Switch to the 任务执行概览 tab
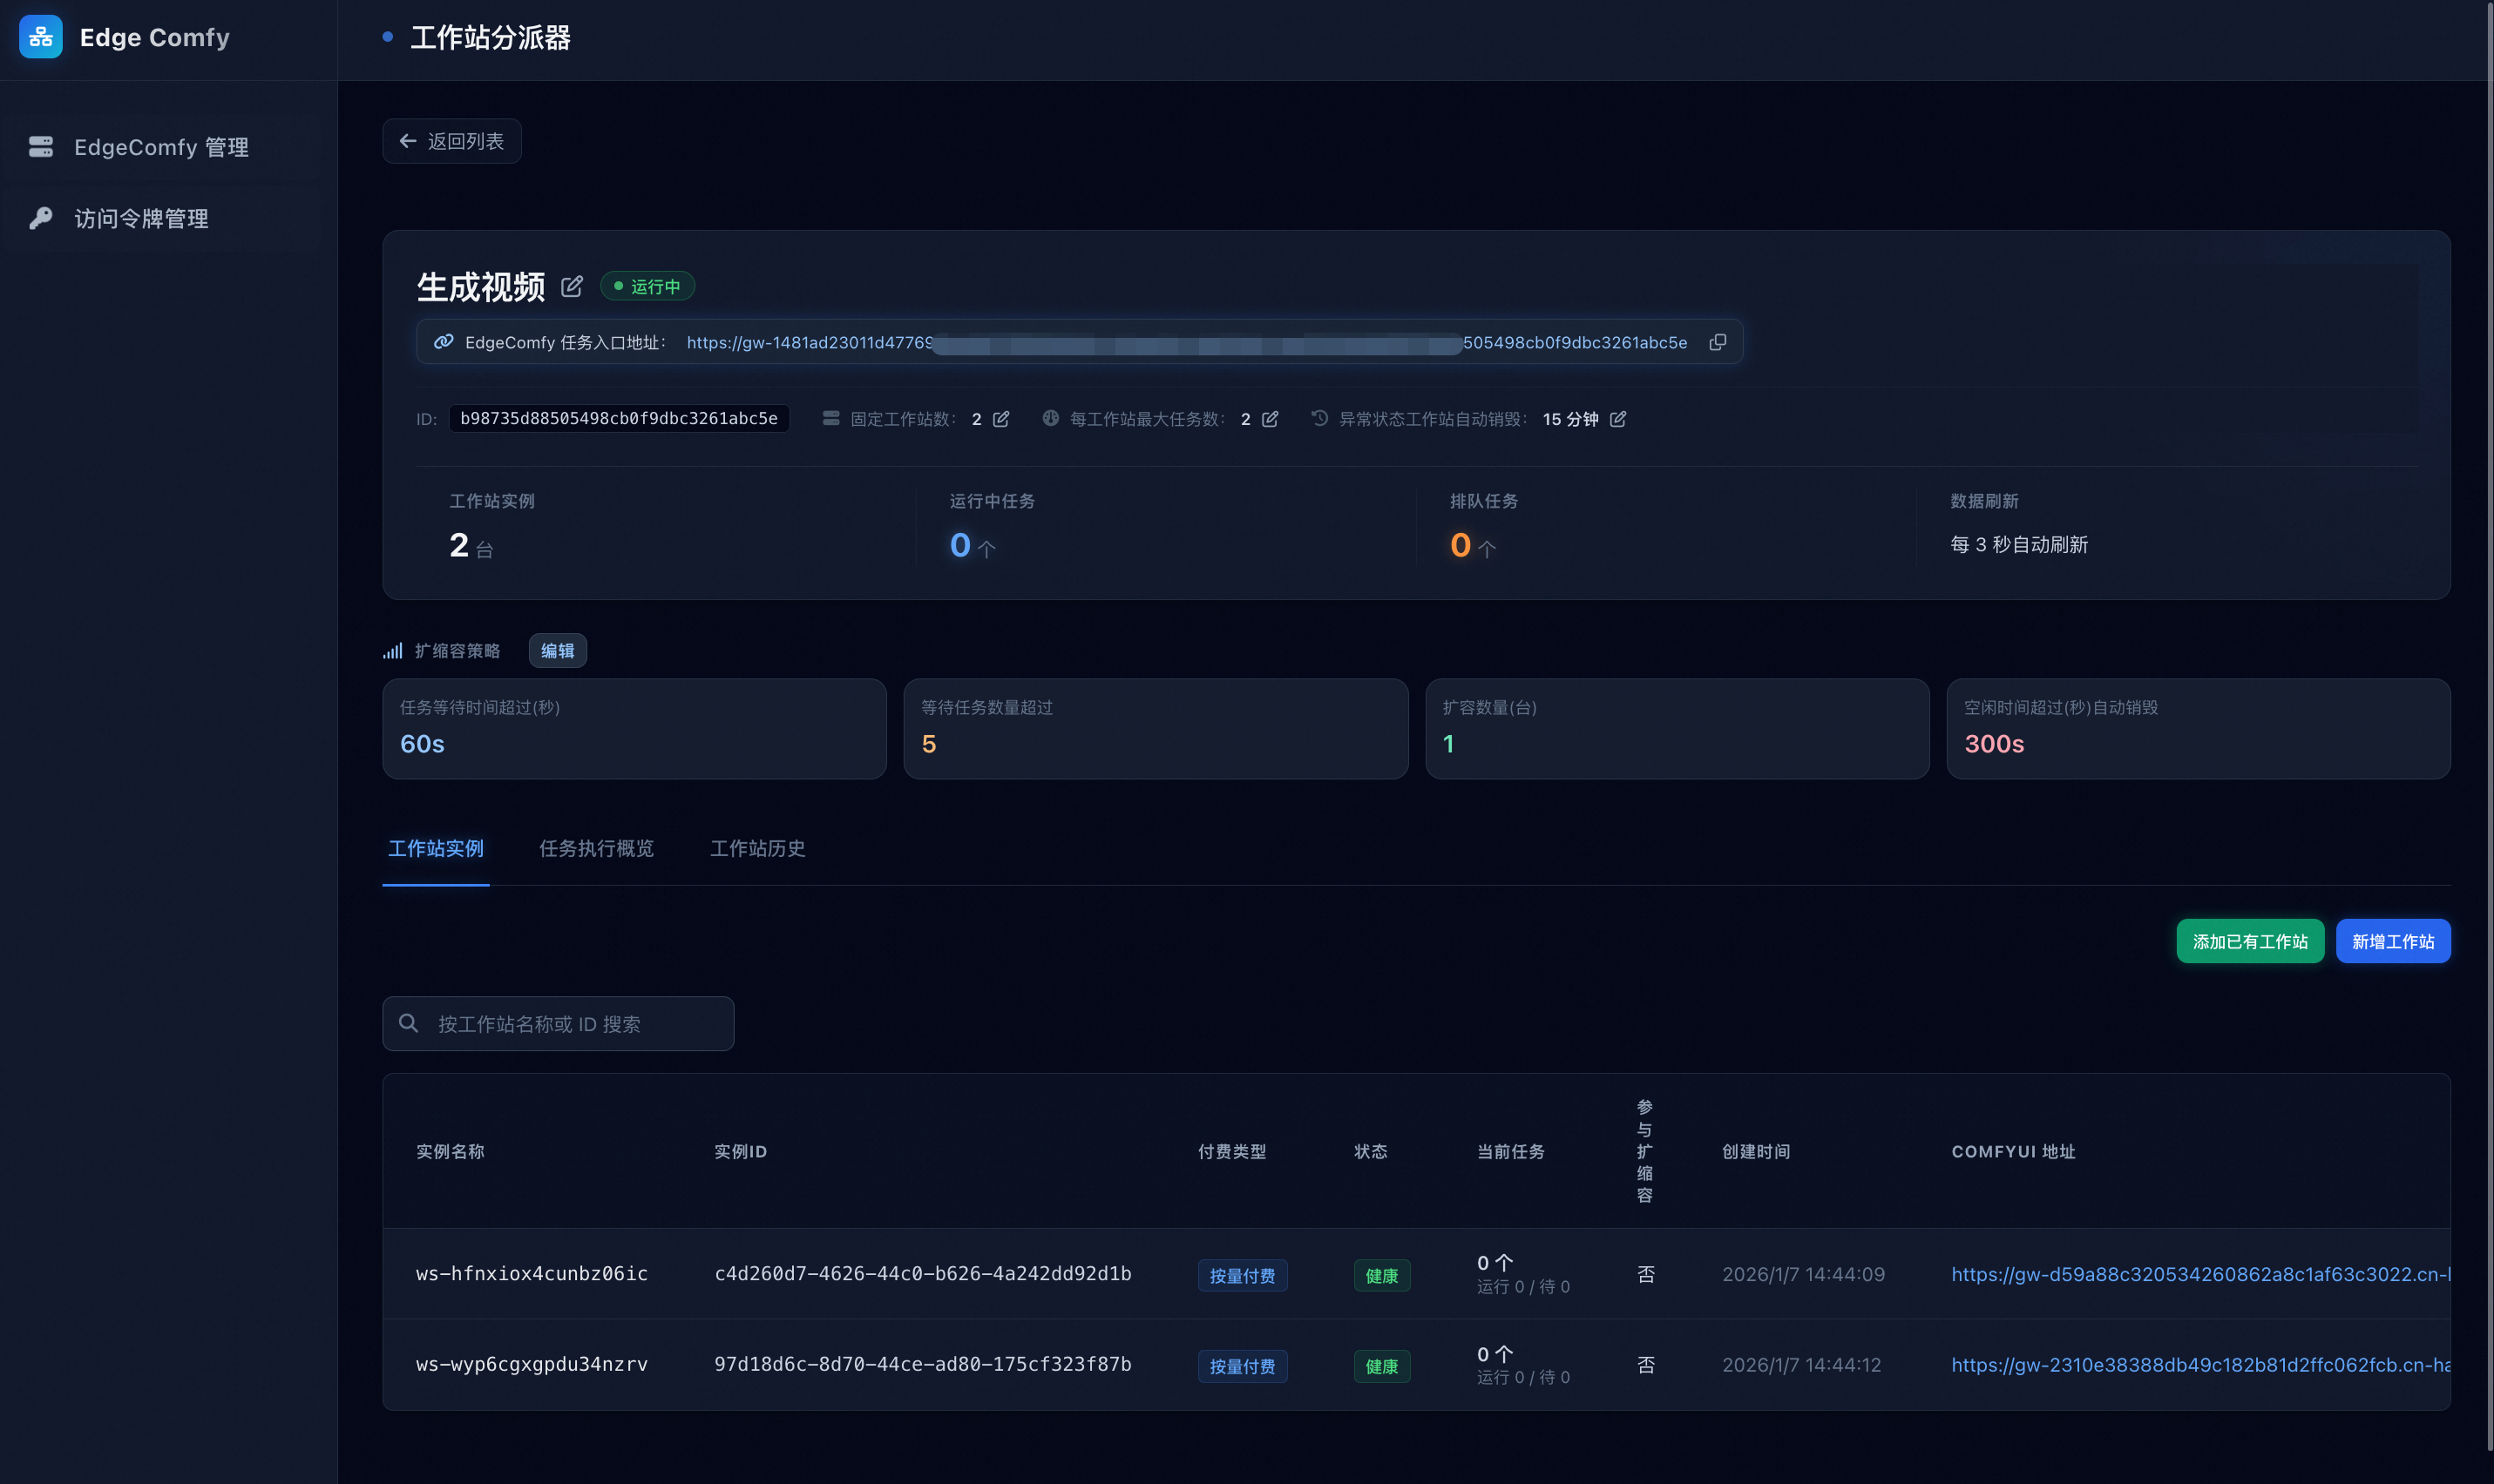The width and height of the screenshot is (2494, 1484). click(596, 848)
